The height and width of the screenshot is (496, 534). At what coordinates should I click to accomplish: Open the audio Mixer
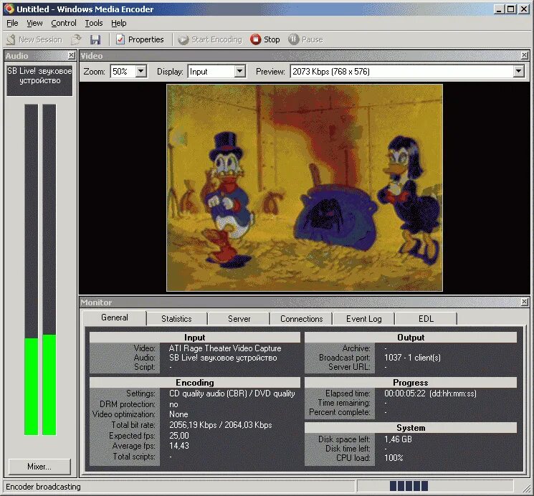click(39, 467)
